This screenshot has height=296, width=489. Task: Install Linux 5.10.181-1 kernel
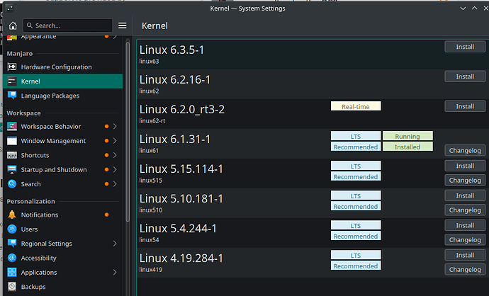(465, 195)
